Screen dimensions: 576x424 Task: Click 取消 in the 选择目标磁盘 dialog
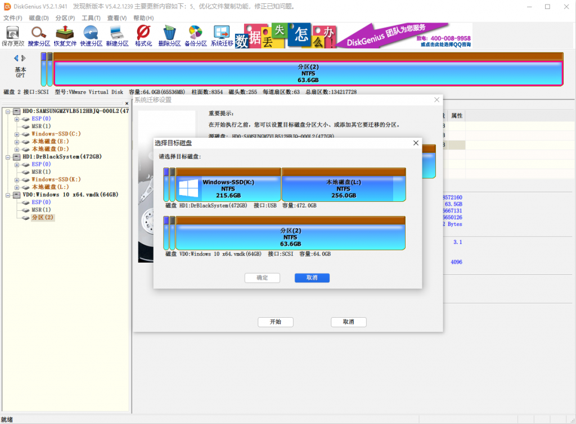312,278
